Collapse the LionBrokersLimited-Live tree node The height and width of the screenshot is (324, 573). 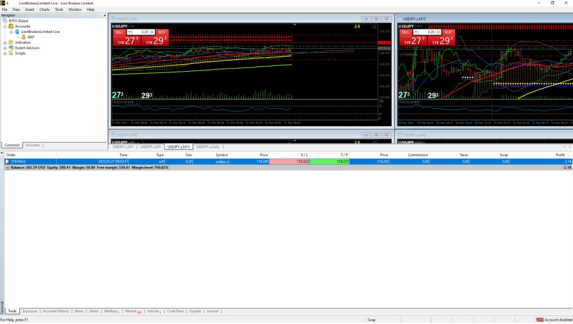click(x=11, y=32)
